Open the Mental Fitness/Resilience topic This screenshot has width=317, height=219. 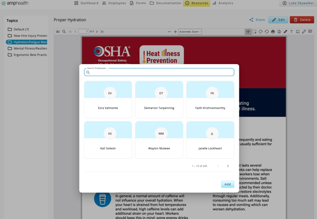(x=26, y=49)
